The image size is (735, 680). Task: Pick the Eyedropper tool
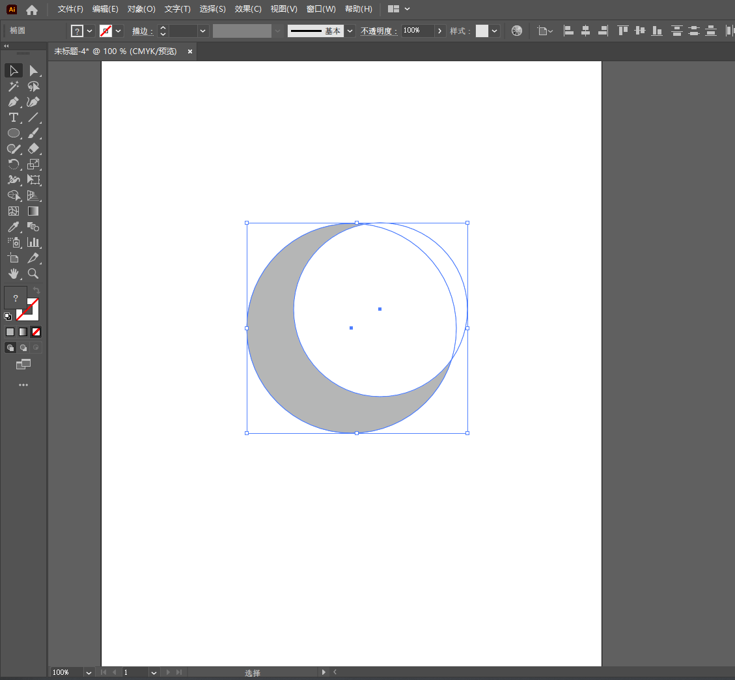[14, 227]
